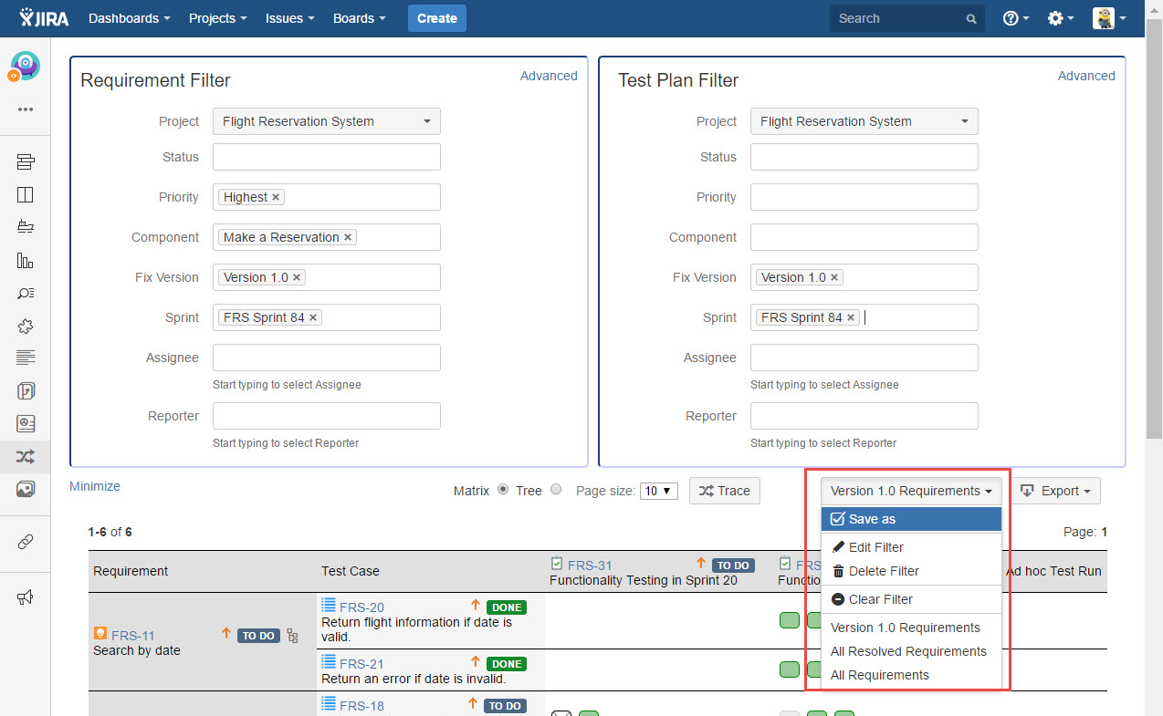1163x716 pixels.
Task: Open the Projects dropdown menu
Action: [x=218, y=18]
